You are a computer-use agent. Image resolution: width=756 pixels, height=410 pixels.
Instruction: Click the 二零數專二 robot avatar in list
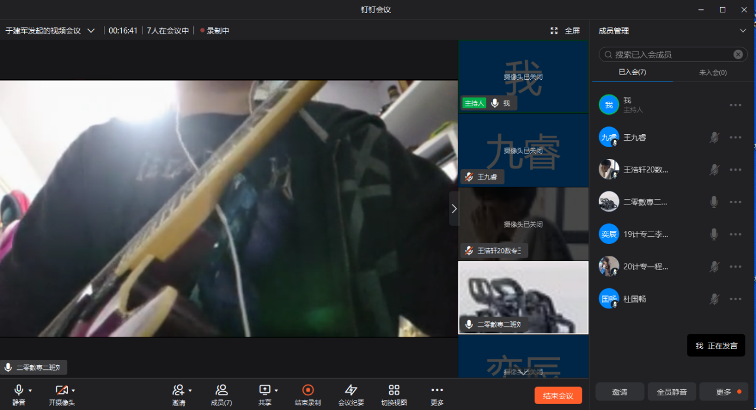pos(609,201)
